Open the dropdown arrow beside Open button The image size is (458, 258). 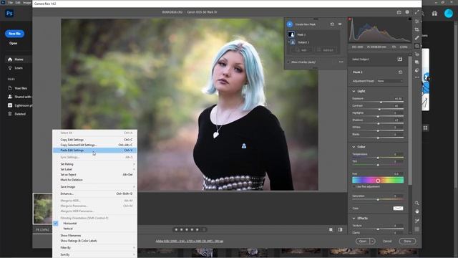(x=372, y=242)
